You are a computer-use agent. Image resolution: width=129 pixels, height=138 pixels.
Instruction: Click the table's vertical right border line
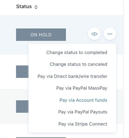(x=124, y=69)
